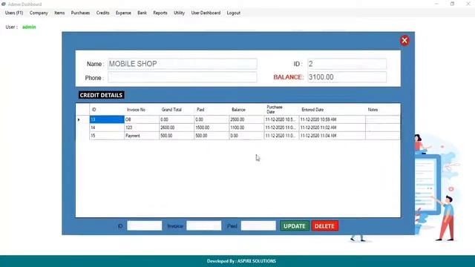Image resolution: width=475 pixels, height=267 pixels.
Task: Open the Company menu
Action: tap(39, 13)
